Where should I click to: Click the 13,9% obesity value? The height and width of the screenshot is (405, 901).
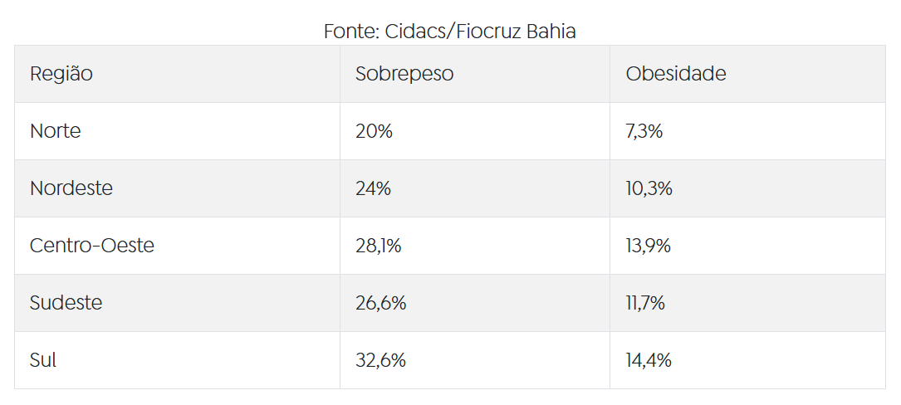coord(649,246)
